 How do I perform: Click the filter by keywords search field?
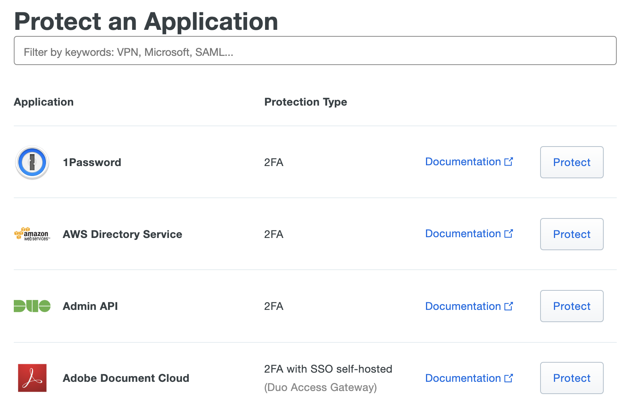pos(315,50)
